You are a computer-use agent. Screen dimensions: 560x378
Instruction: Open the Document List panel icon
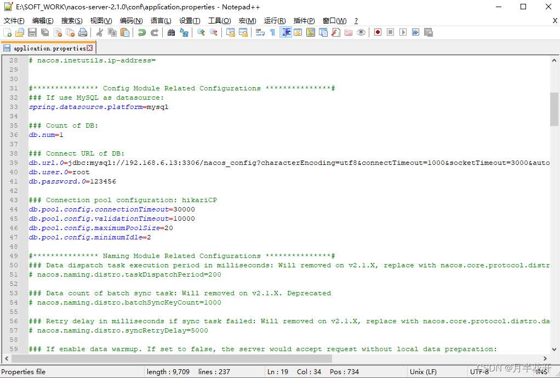point(323,32)
